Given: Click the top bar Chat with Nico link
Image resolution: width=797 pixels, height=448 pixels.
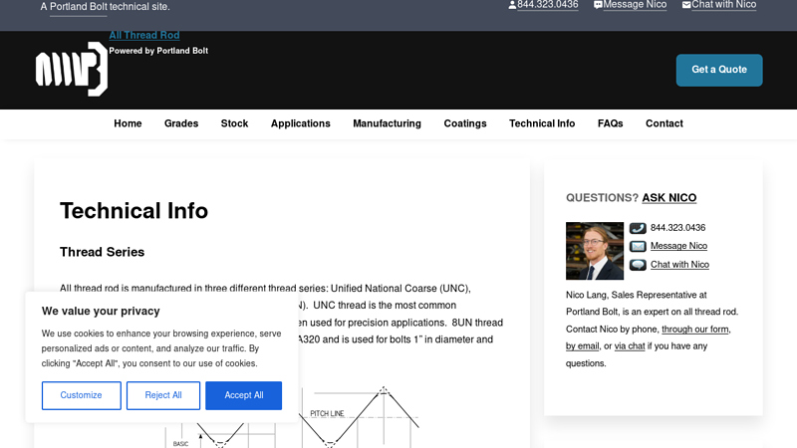Looking at the screenshot, I should (724, 5).
